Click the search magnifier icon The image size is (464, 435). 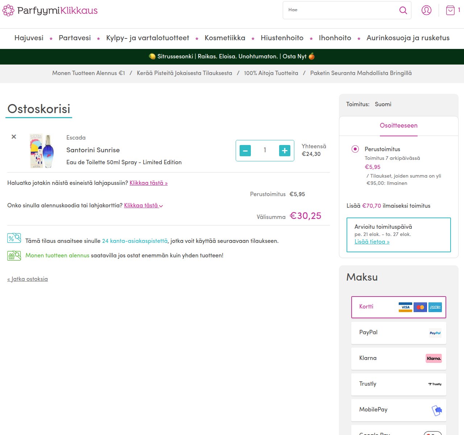[403, 10]
